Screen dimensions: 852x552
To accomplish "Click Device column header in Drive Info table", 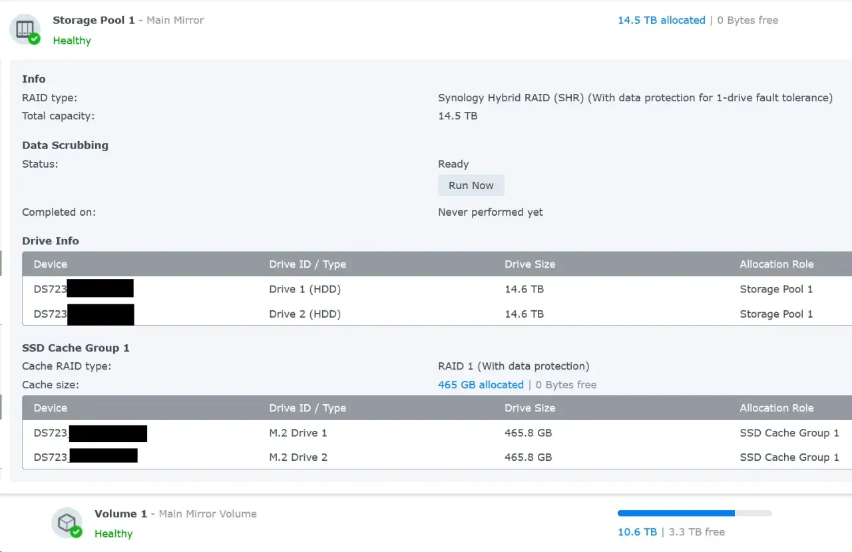I will pyautogui.click(x=51, y=264).
